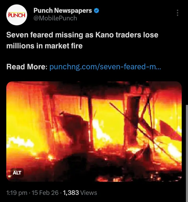The height and width of the screenshot is (202, 188).
Task: Click the line "millions in market fire"
Action: pyautogui.click(x=44, y=46)
